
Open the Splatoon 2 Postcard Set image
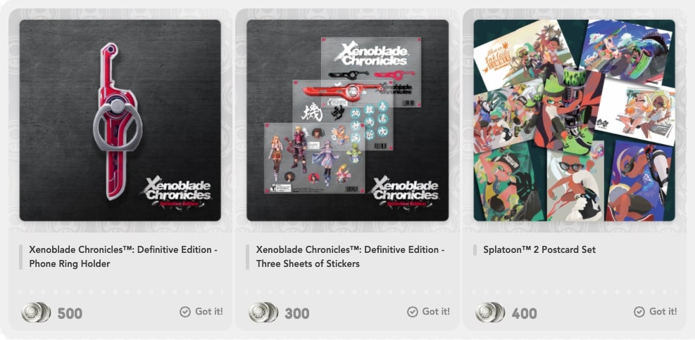point(575,120)
